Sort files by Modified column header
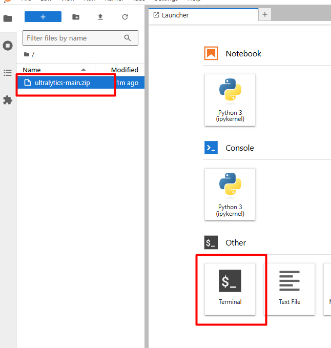The image size is (331, 348). pos(120,70)
